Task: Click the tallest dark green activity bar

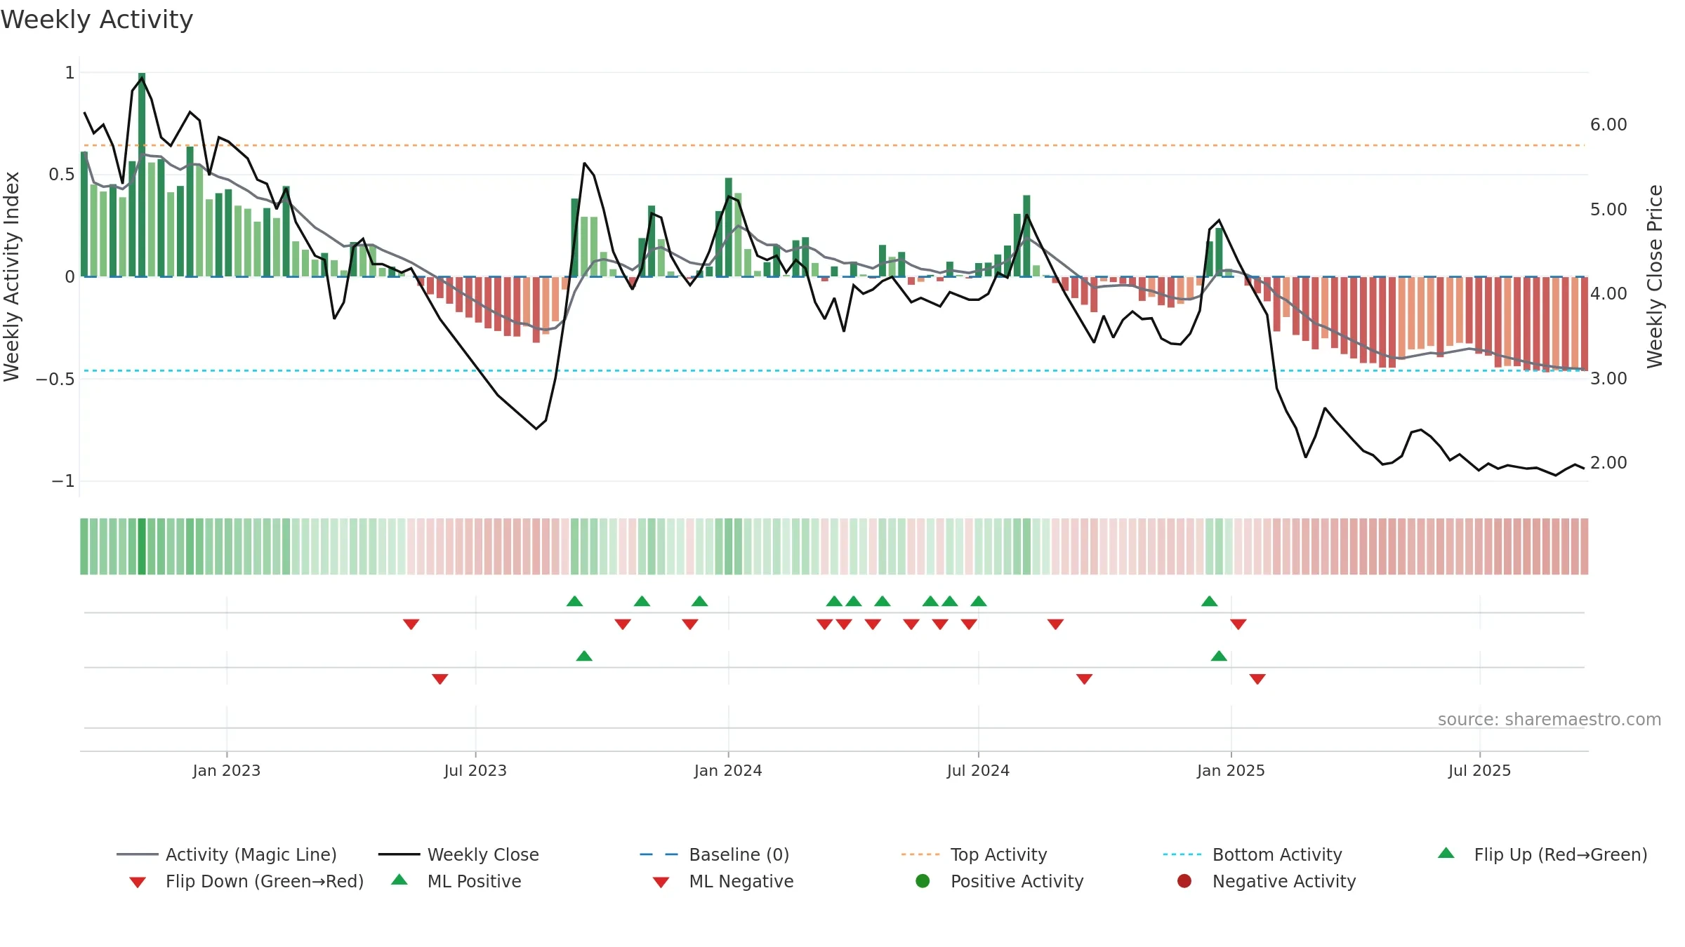Action: (x=142, y=175)
